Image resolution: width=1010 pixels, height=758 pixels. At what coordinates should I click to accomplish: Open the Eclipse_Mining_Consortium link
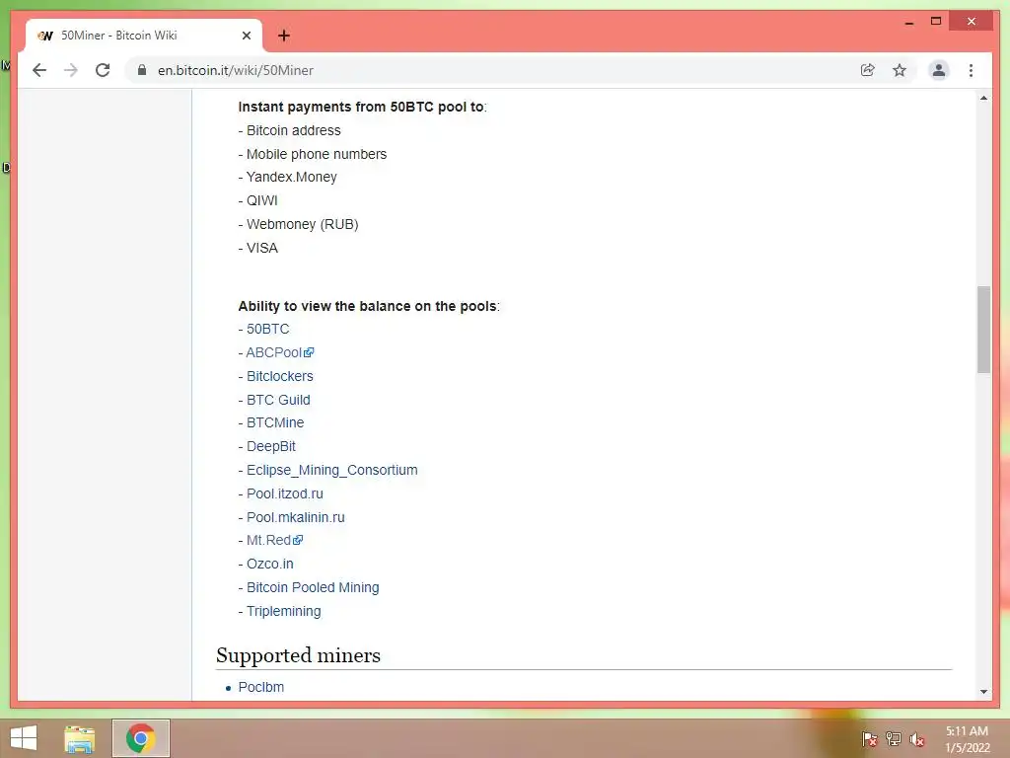331,471
